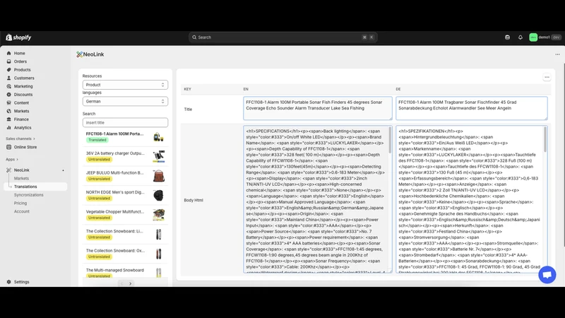Screen dimensions: 565x318
Task: Click the magnifier icon in search bar
Action: tap(194, 37)
